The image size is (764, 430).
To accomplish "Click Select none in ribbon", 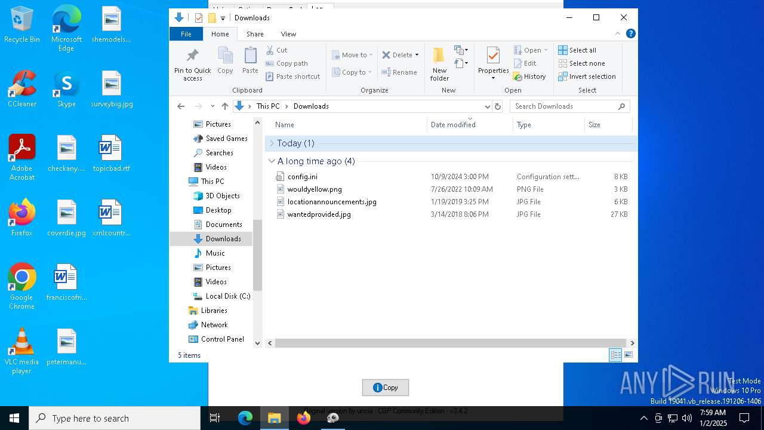I will click(581, 63).
